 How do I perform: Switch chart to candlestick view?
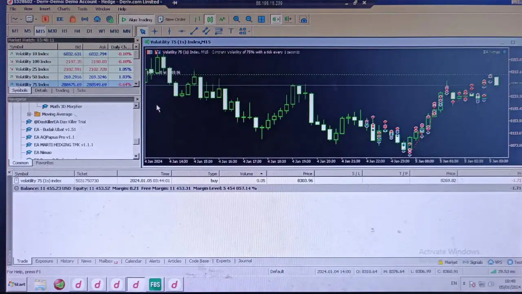[210, 20]
